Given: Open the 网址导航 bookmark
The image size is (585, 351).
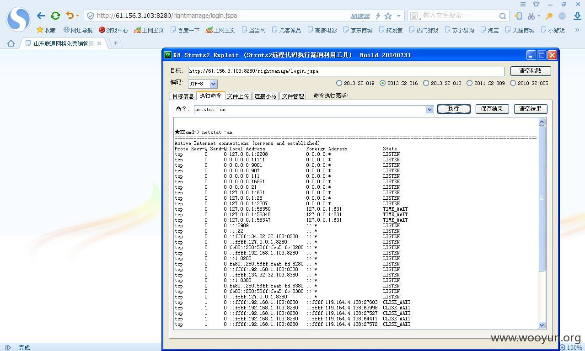Looking at the screenshot, I should 78,30.
